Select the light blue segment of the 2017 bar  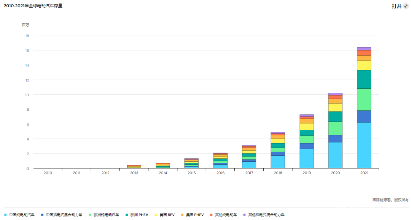[x=249, y=165]
